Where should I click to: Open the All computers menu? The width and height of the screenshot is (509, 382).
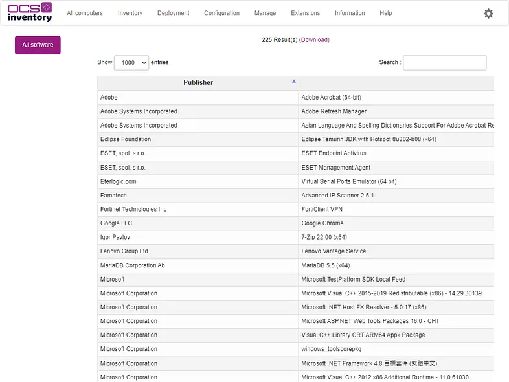85,13
